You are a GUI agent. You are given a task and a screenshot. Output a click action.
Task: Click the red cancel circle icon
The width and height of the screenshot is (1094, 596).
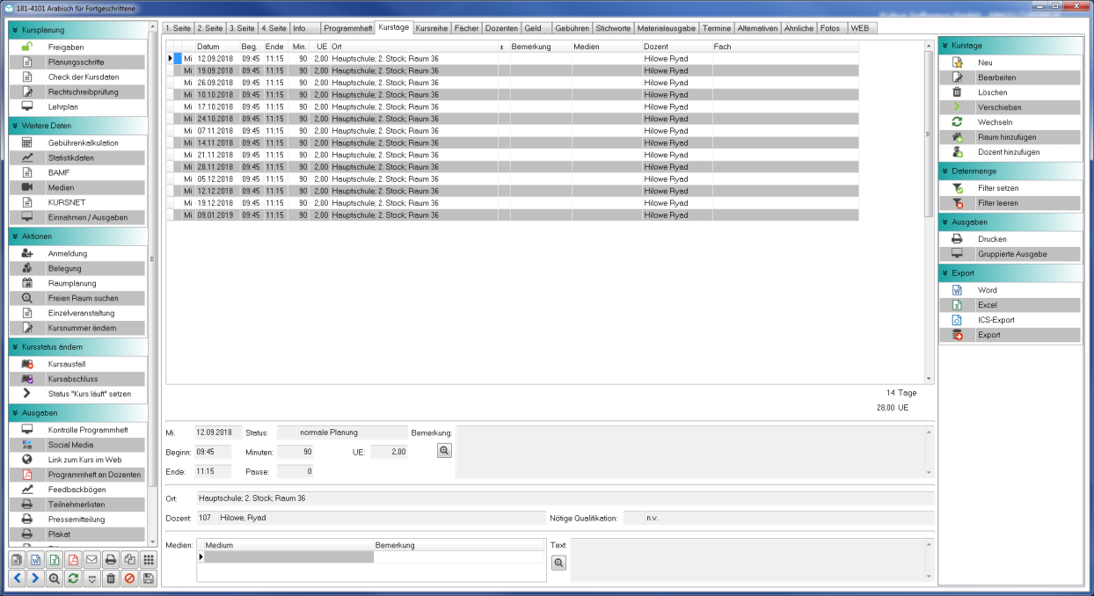pyautogui.click(x=129, y=578)
